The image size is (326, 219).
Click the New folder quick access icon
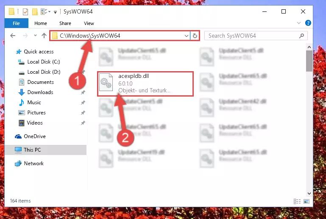pos(35,11)
